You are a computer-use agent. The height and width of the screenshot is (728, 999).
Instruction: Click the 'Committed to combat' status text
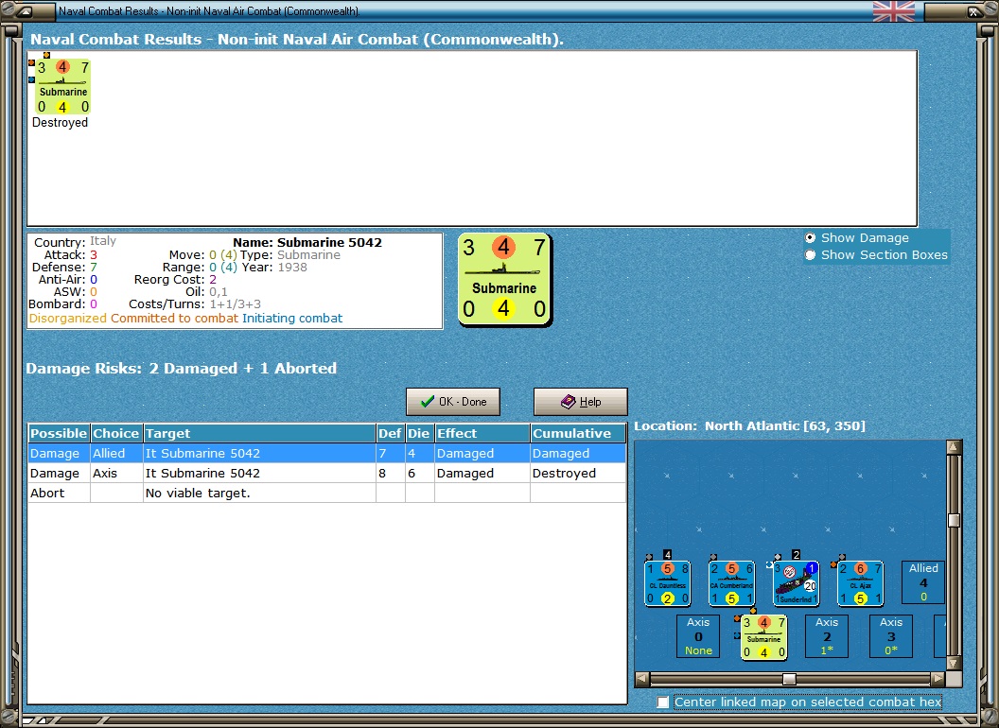(x=174, y=318)
